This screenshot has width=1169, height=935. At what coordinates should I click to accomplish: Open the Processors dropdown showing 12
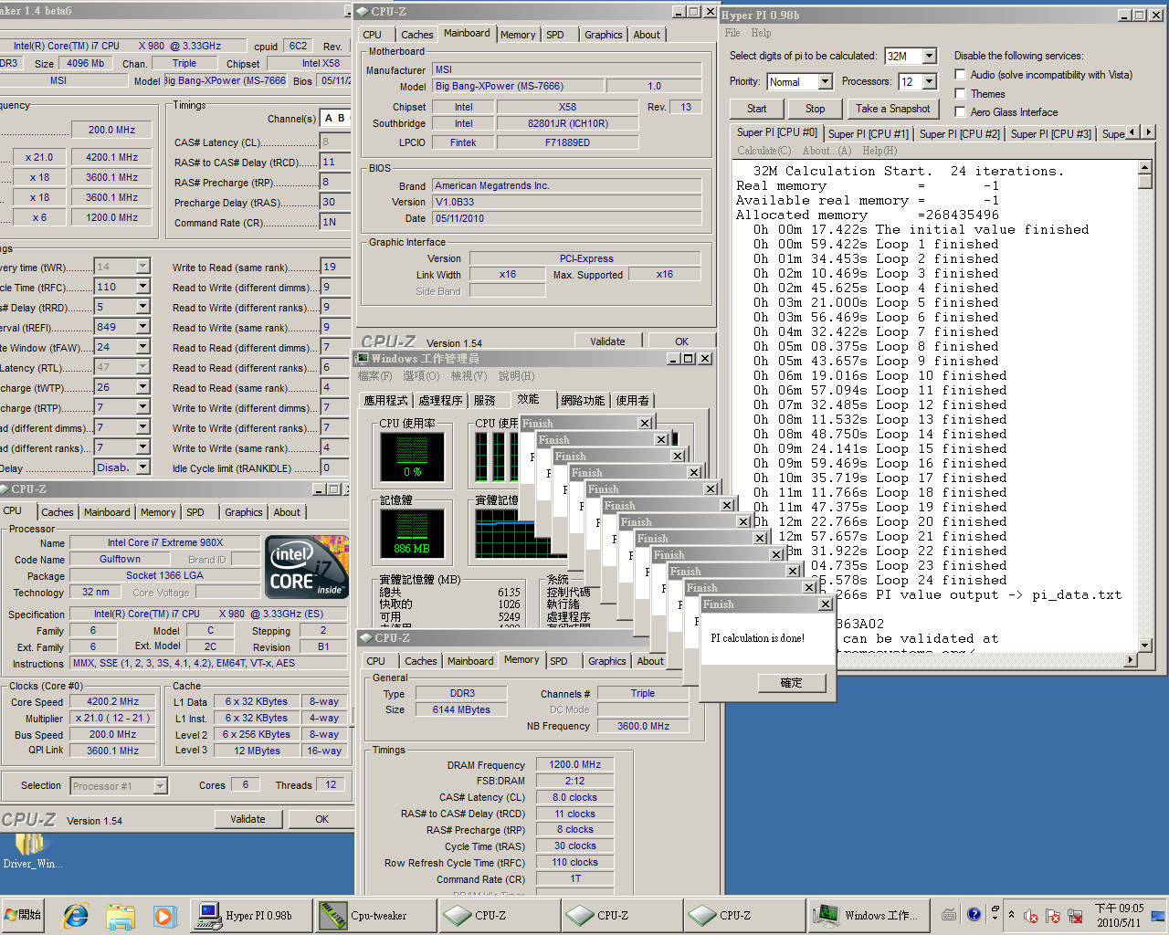pyautogui.click(x=929, y=81)
